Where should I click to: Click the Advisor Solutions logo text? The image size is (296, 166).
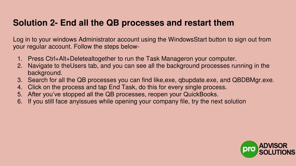pos(277,149)
